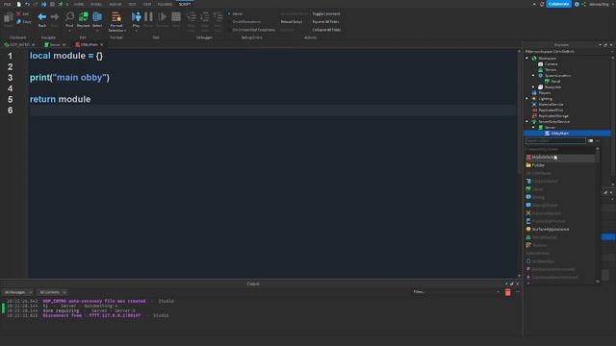Select the Never radio option in Debug Errors
The image size is (616, 346).
coord(229,13)
